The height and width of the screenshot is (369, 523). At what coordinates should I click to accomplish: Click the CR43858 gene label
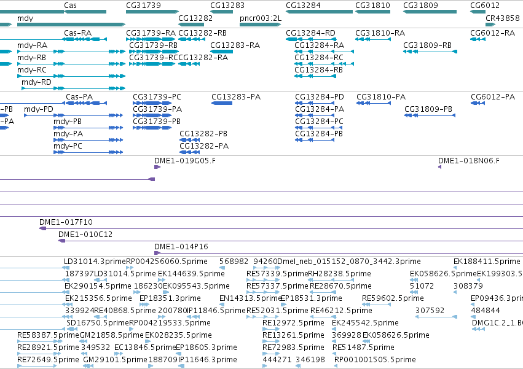502,18
